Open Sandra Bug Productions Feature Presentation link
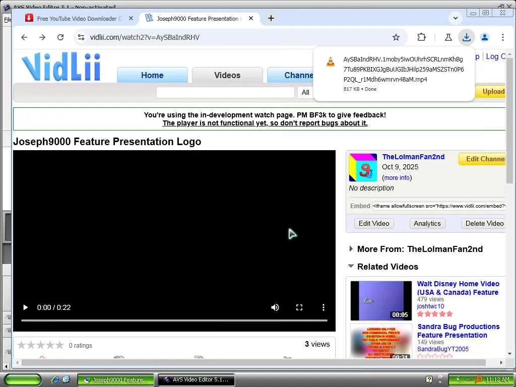Image resolution: width=516 pixels, height=387 pixels. 459,331
